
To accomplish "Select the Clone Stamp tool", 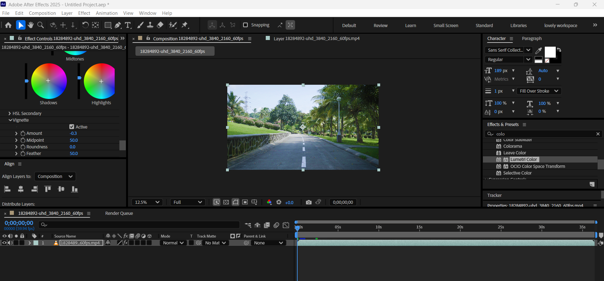I will (150, 25).
